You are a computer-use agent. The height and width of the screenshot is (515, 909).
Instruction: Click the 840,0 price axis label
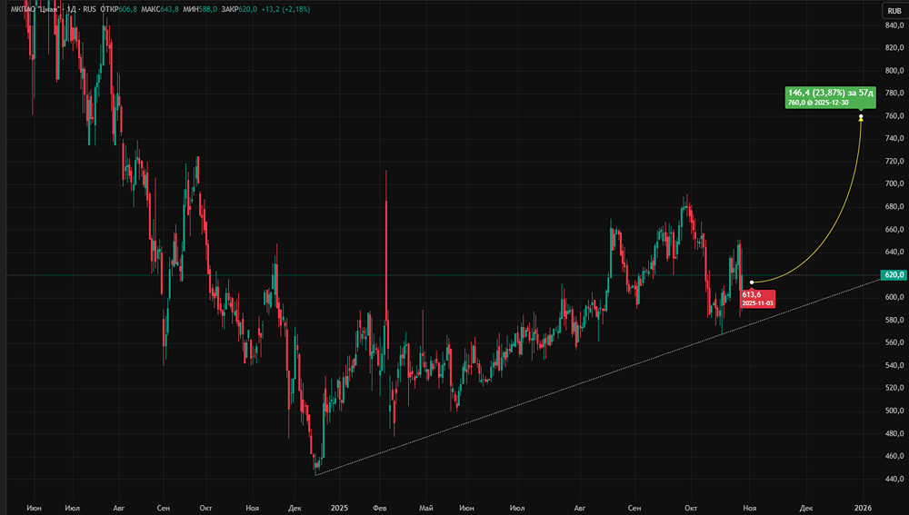pos(894,25)
